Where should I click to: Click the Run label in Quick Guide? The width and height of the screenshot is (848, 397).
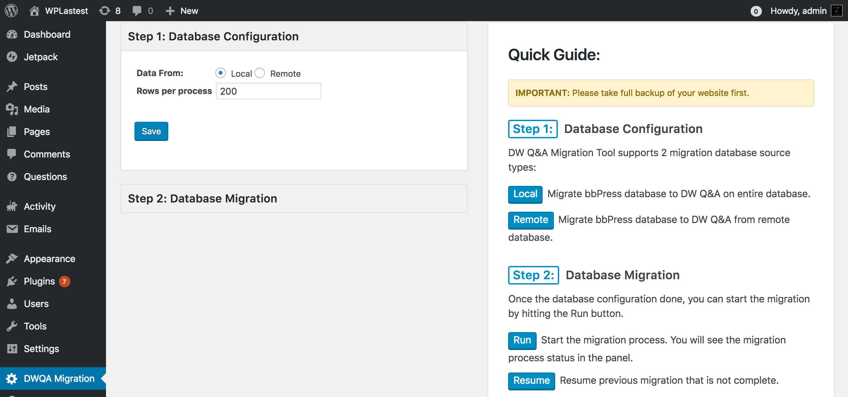[x=522, y=340]
